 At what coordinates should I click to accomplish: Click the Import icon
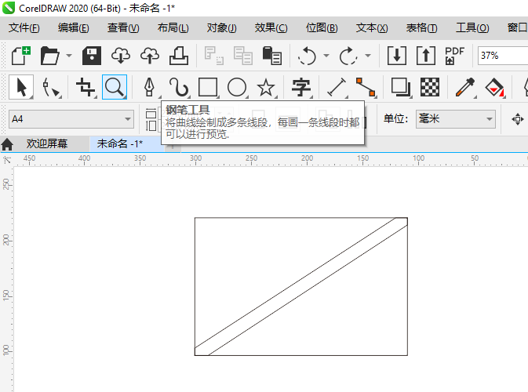(x=397, y=56)
